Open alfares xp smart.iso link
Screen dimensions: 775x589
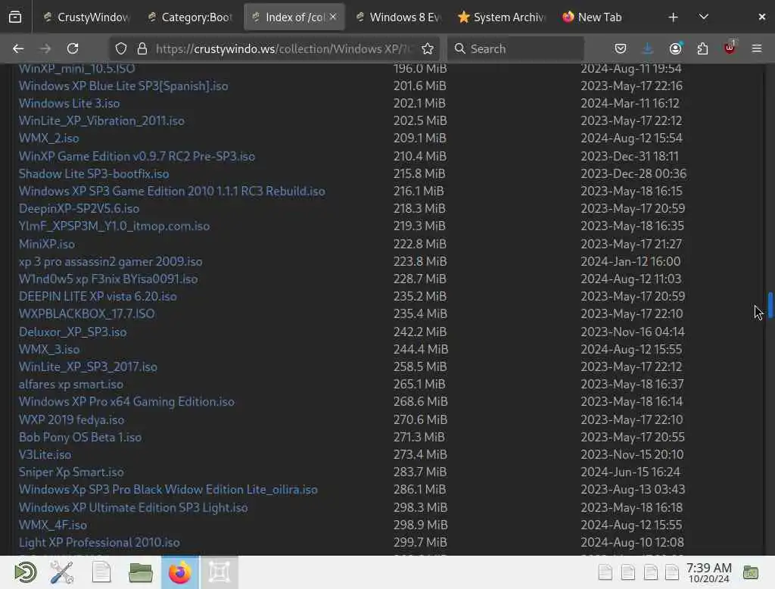point(71,385)
